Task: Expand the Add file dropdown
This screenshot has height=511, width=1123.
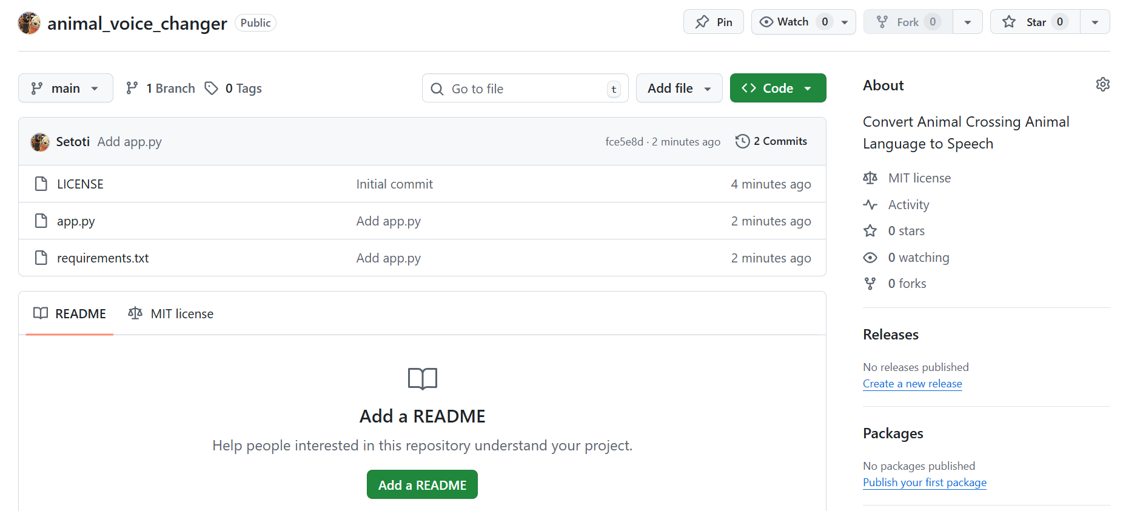Action: pos(679,89)
